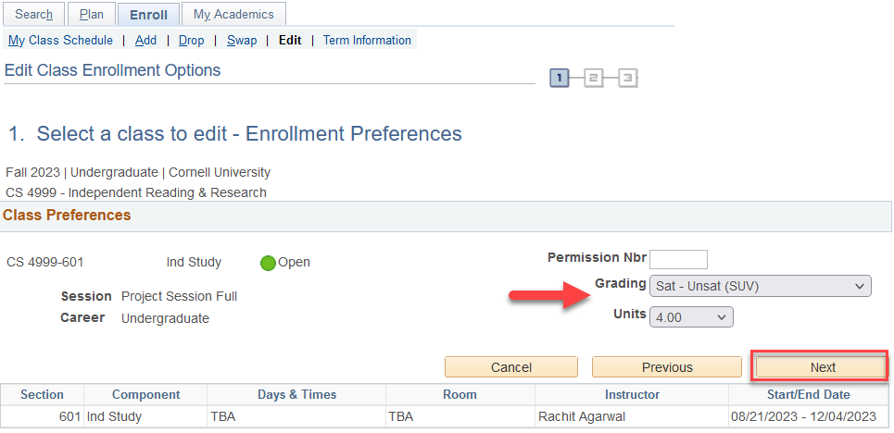Click the step 1 progress indicator icon
The height and width of the screenshot is (433, 894).
[560, 79]
